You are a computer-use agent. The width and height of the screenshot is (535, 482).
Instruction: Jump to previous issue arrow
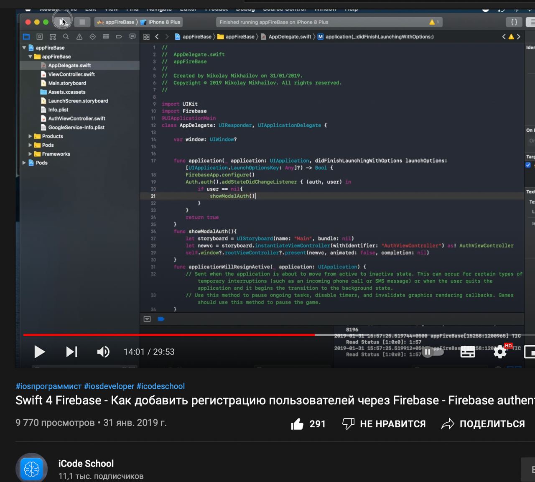click(504, 37)
